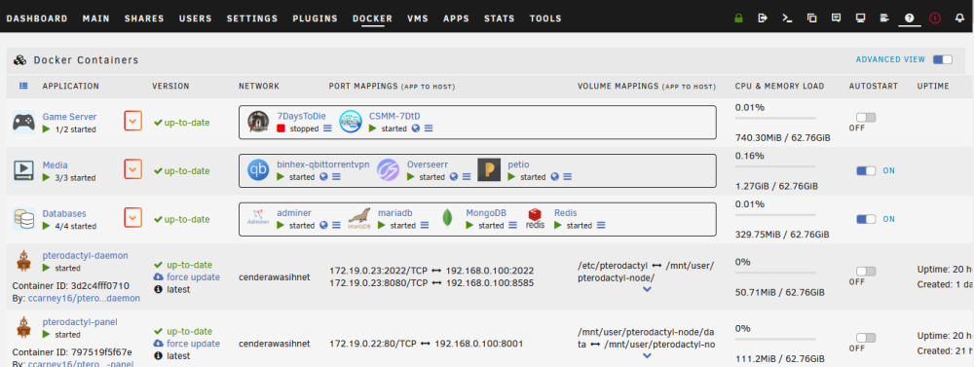This screenshot has width=974, height=367.
Task: Enable autostart for Game Server
Action: pos(865,118)
